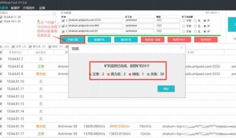The width and height of the screenshot is (236, 138).
Task: Click pool 2 URL field stratum.antpool.com:443
Action: [x=95, y=25]
